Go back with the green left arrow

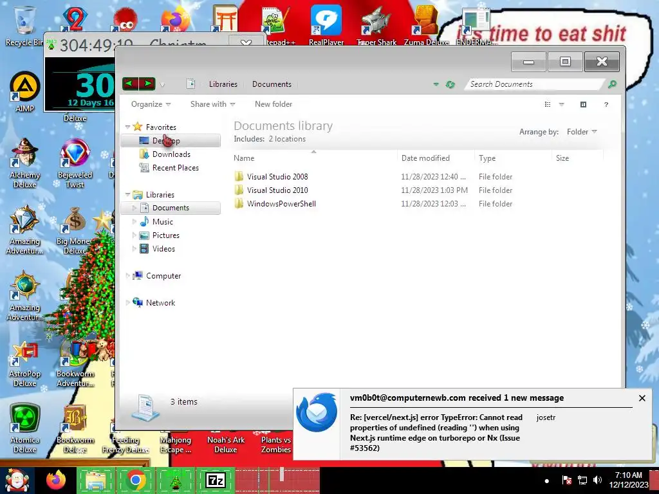point(130,84)
